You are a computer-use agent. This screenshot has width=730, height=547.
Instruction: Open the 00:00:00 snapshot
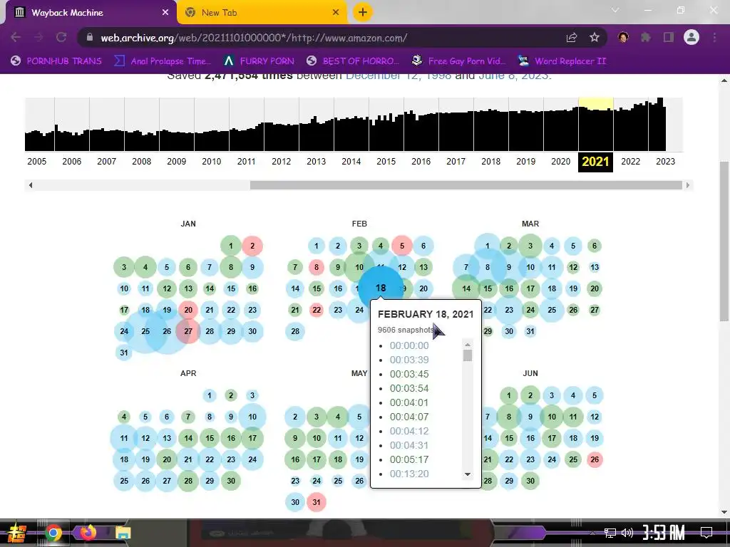click(x=409, y=345)
